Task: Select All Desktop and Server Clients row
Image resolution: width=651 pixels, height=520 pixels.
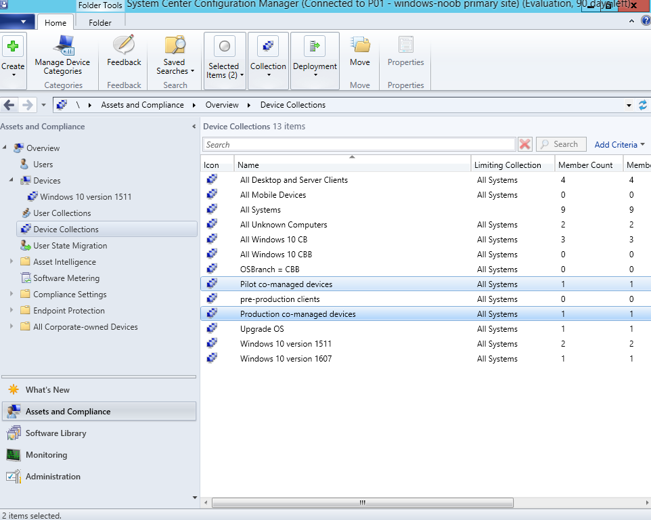Action: coord(426,180)
